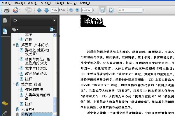Click bookmark icon next to 模仿和表演
175x116 pixels.
pos(22,90)
